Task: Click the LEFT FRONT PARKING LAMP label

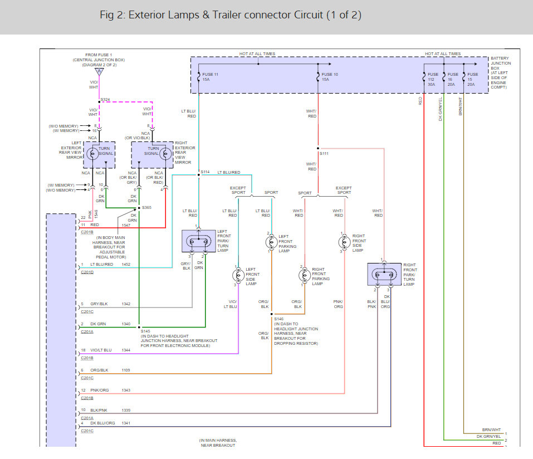Action: click(287, 244)
